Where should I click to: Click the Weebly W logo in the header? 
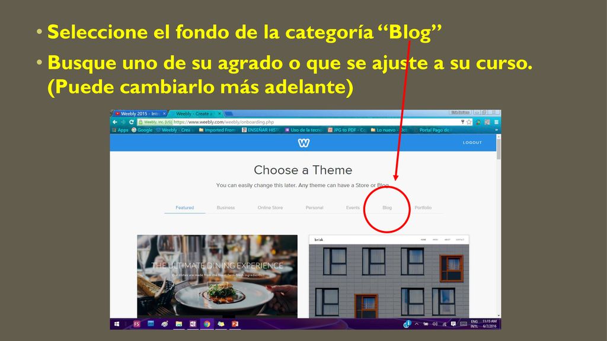coord(304,143)
